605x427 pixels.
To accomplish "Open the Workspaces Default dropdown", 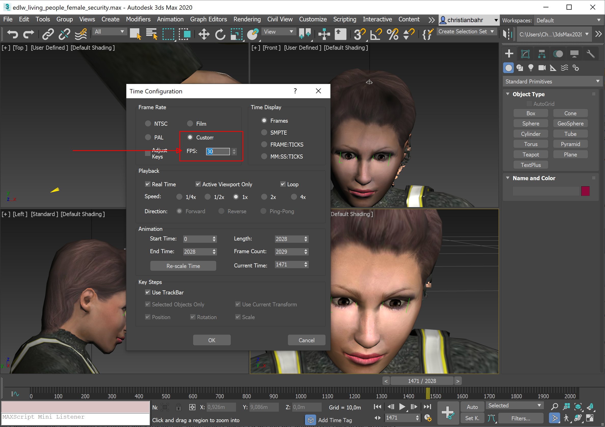I will 568,20.
